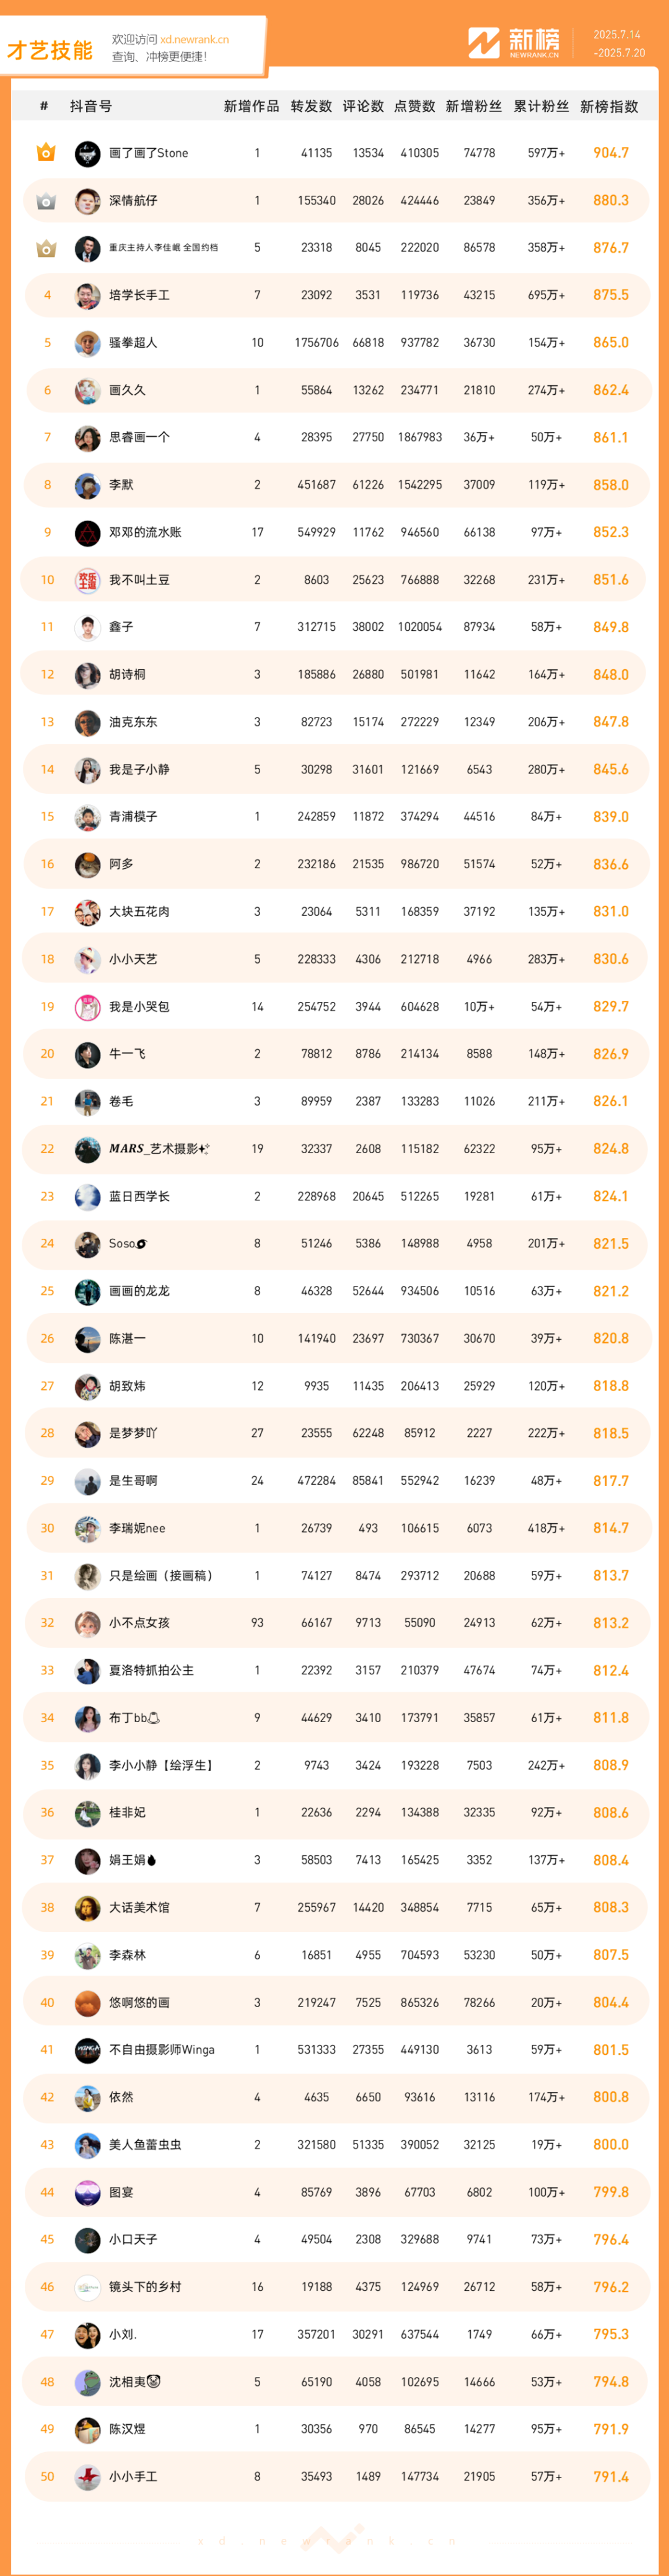The height and width of the screenshot is (2576, 669).
Task: Open 邓邓的流水账's dark avatar icon
Action: click(x=88, y=533)
